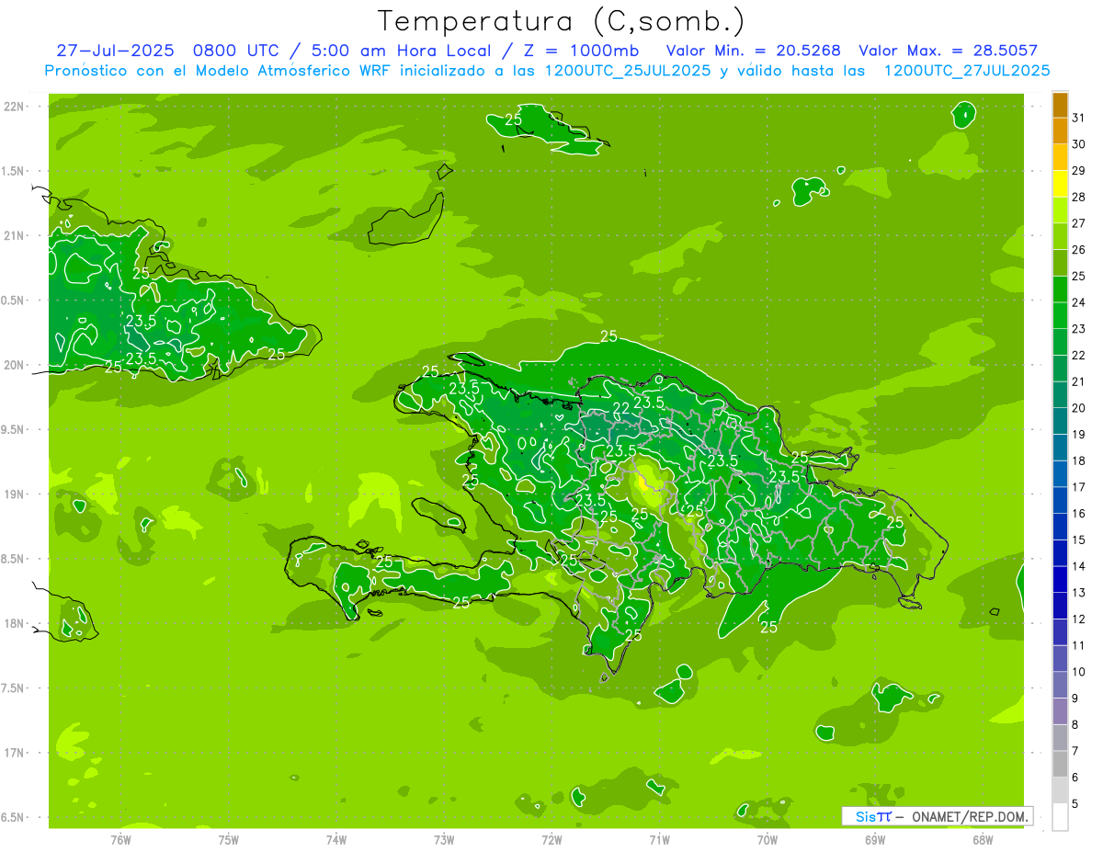Click the "17N" latitude axis label
The height and width of the screenshot is (852, 1103).
coord(15,753)
